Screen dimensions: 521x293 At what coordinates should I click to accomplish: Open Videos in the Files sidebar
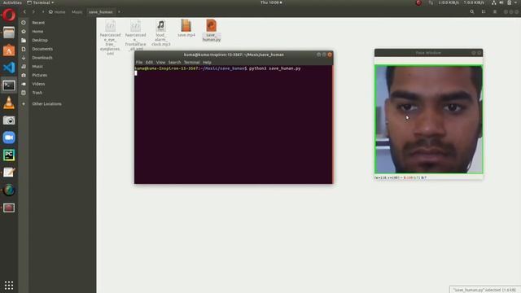click(38, 84)
